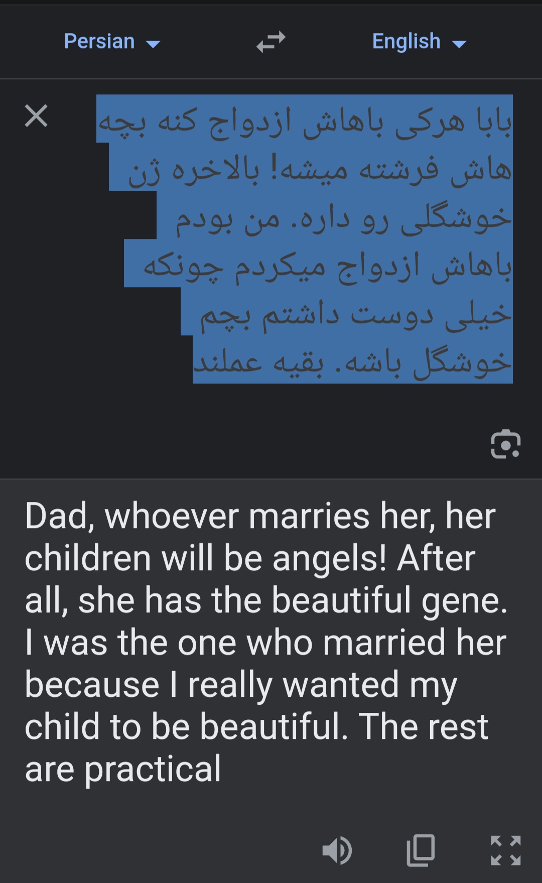Open the English target language dropdown arrow
This screenshot has height=883, width=542.
tap(459, 44)
